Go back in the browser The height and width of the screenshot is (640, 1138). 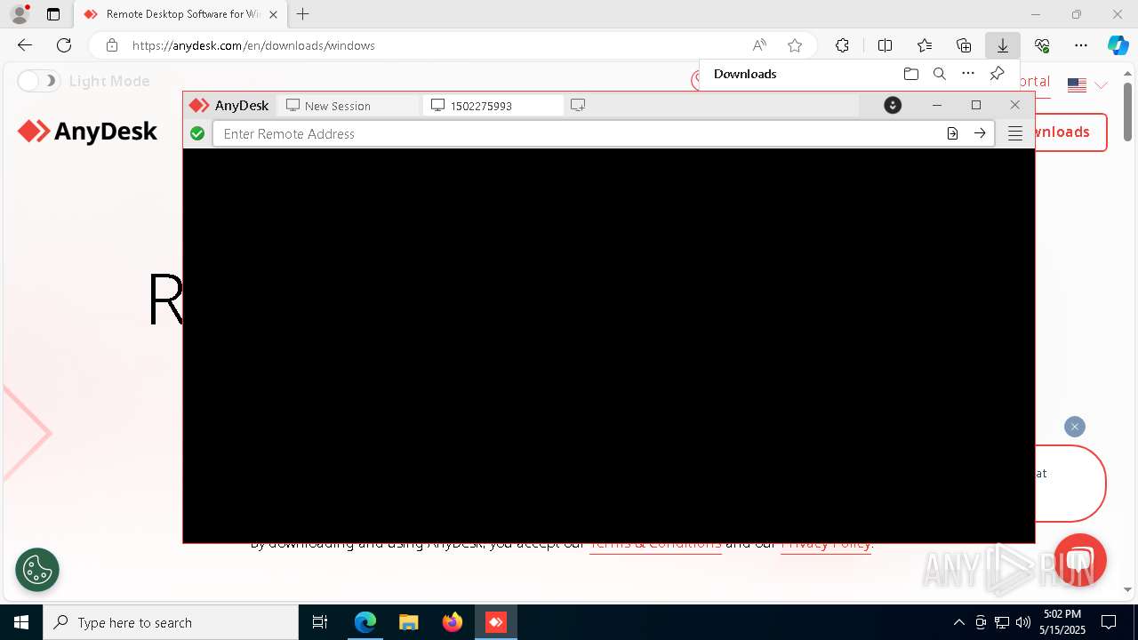pyautogui.click(x=25, y=45)
